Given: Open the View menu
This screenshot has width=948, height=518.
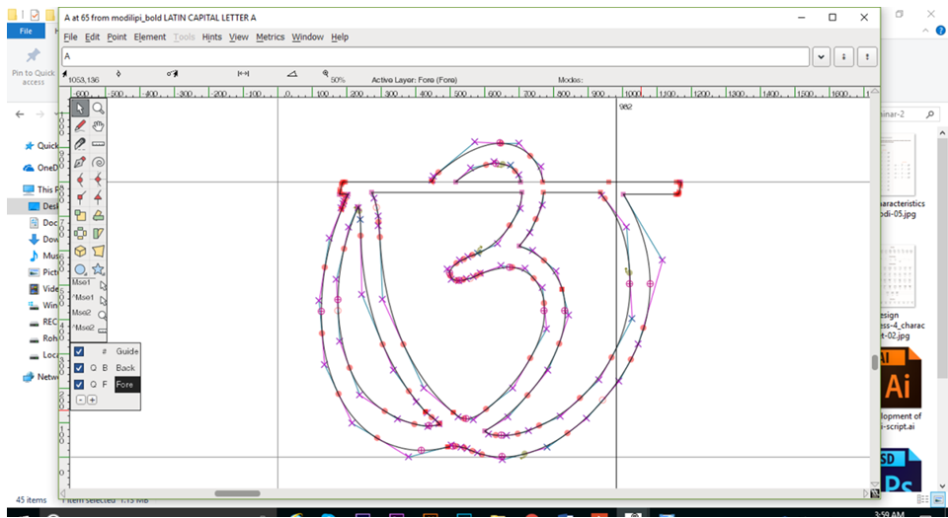Looking at the screenshot, I should coord(239,37).
